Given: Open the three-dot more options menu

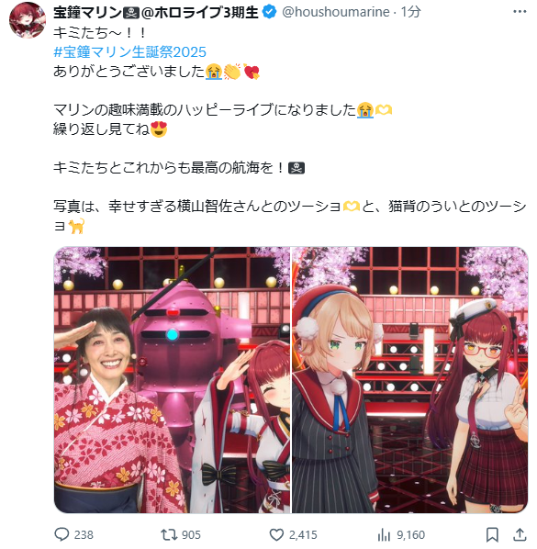Looking at the screenshot, I should (520, 12).
